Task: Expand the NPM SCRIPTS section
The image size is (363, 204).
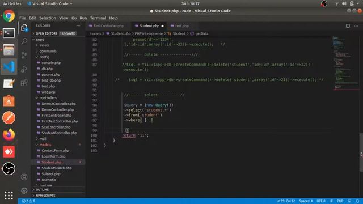Action: pos(45,195)
